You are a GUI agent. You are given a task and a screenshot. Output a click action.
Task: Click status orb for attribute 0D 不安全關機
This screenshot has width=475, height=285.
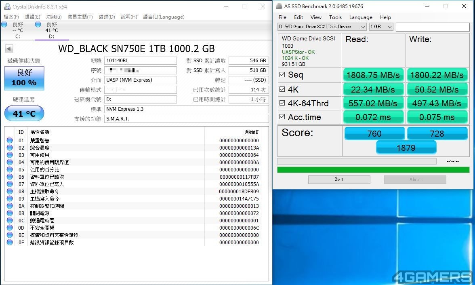click(10, 228)
